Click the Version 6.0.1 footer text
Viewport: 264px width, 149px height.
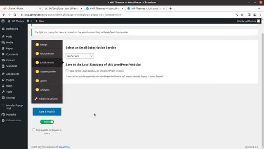click(251, 147)
